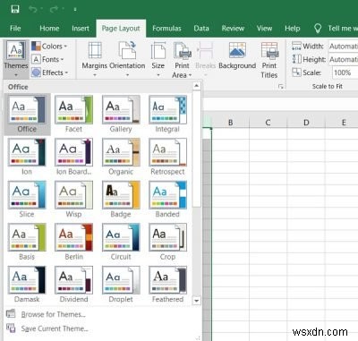Open the theme Effects dropdown
Viewport: 358px width, 341px height.
(x=50, y=72)
